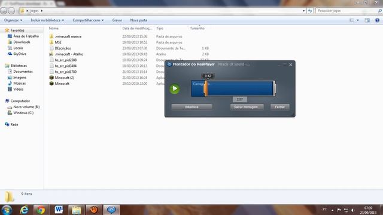Image resolution: width=383 pixels, height=215 pixels.
Task: Click the Action Center flag icon
Action: (339, 210)
